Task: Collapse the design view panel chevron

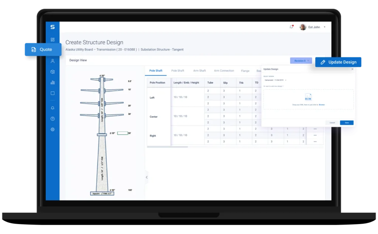Action: [147, 177]
